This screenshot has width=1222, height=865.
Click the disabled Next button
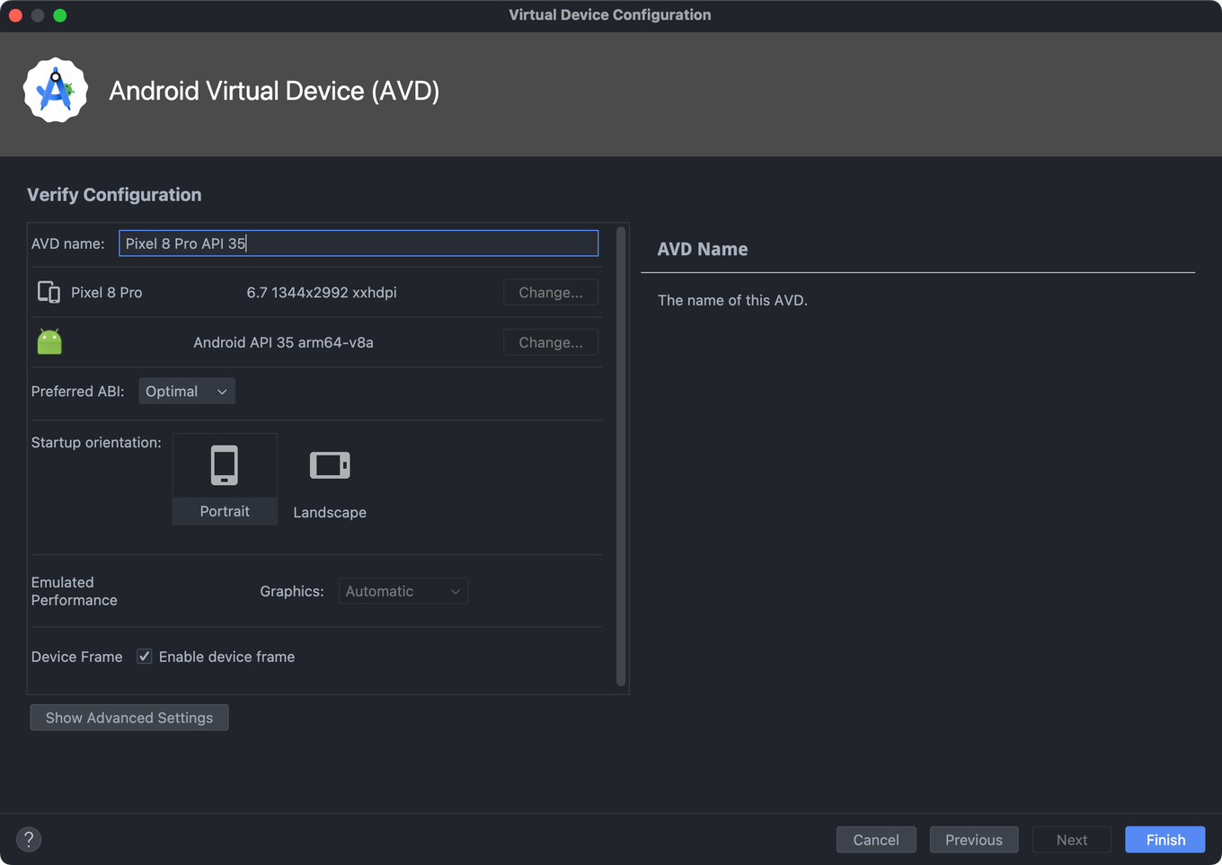tap(1072, 840)
